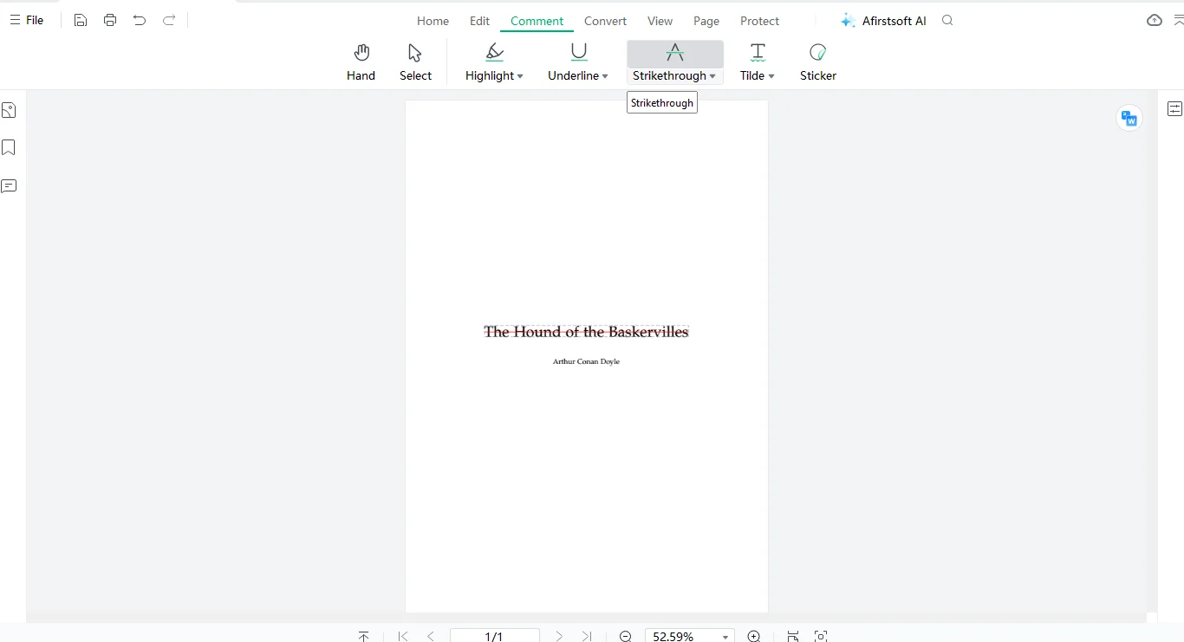
Task: Click the Print icon
Action: coord(110,20)
